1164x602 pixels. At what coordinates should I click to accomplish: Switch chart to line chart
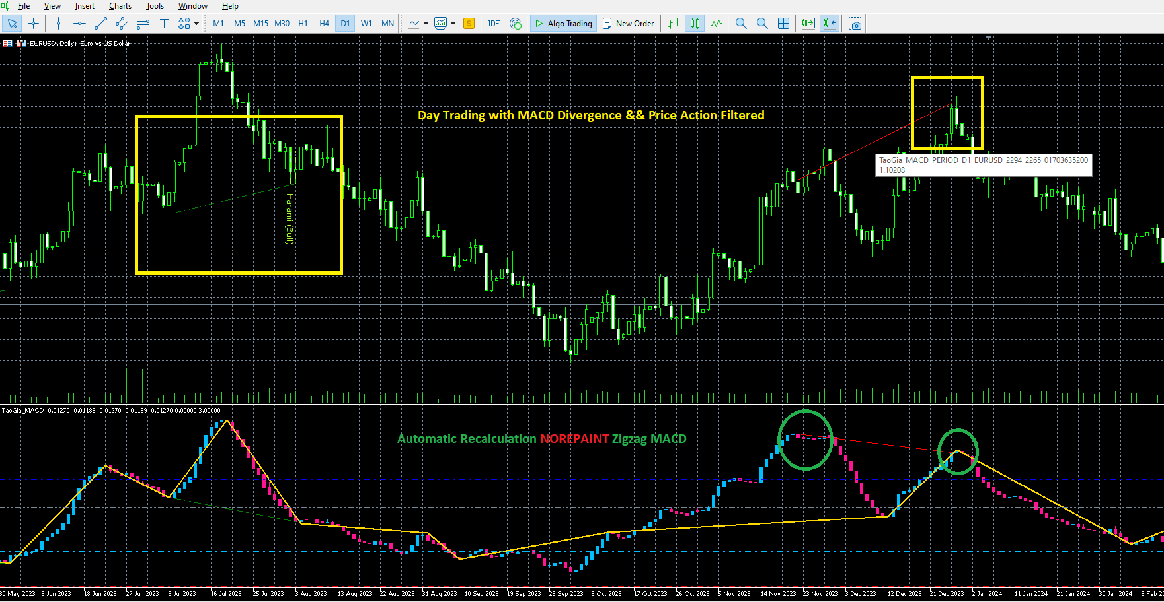pos(716,24)
